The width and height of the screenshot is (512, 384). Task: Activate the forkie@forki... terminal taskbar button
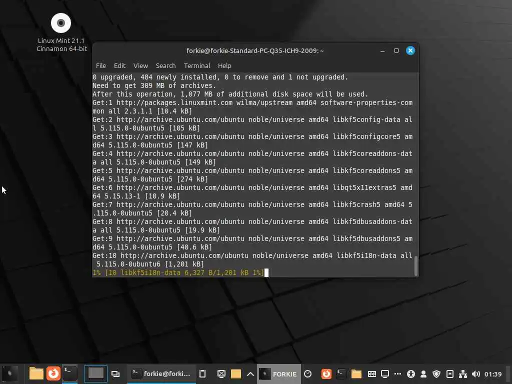161,373
